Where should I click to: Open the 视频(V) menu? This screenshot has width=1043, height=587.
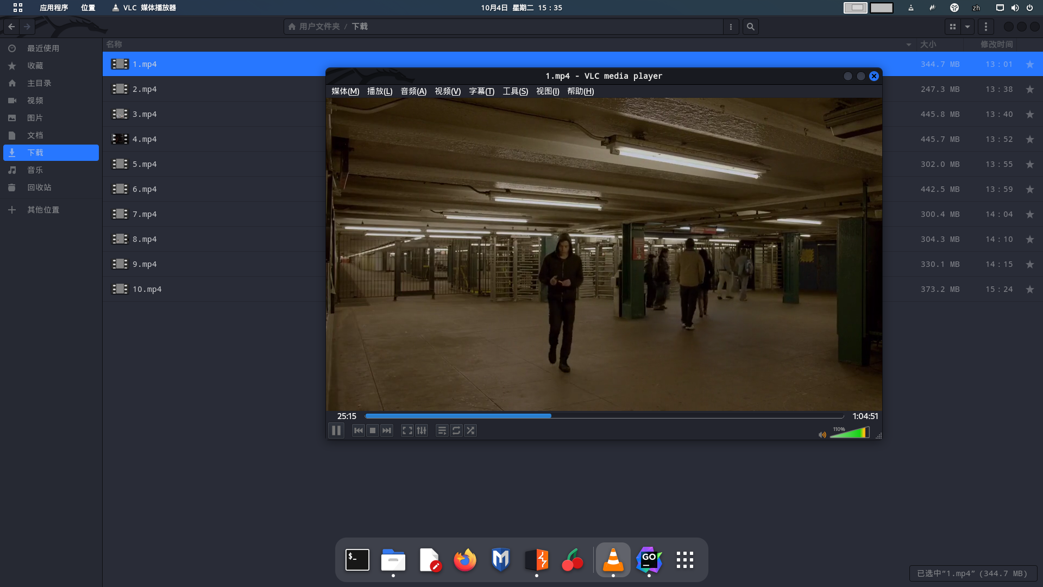[448, 91]
